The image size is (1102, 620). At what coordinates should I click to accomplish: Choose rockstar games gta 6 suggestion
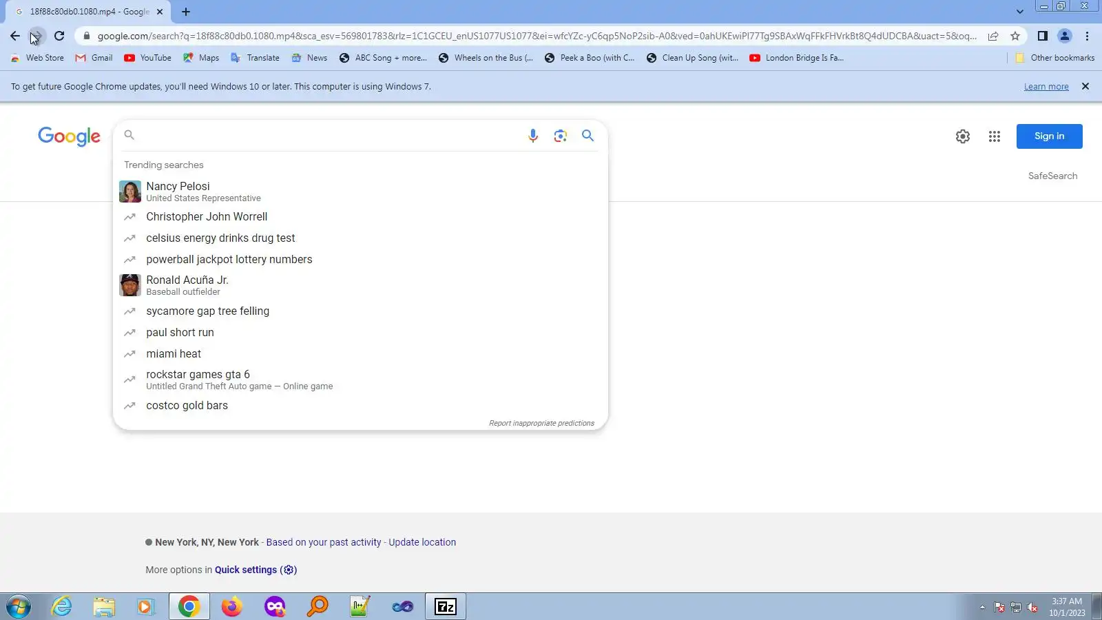point(360,380)
